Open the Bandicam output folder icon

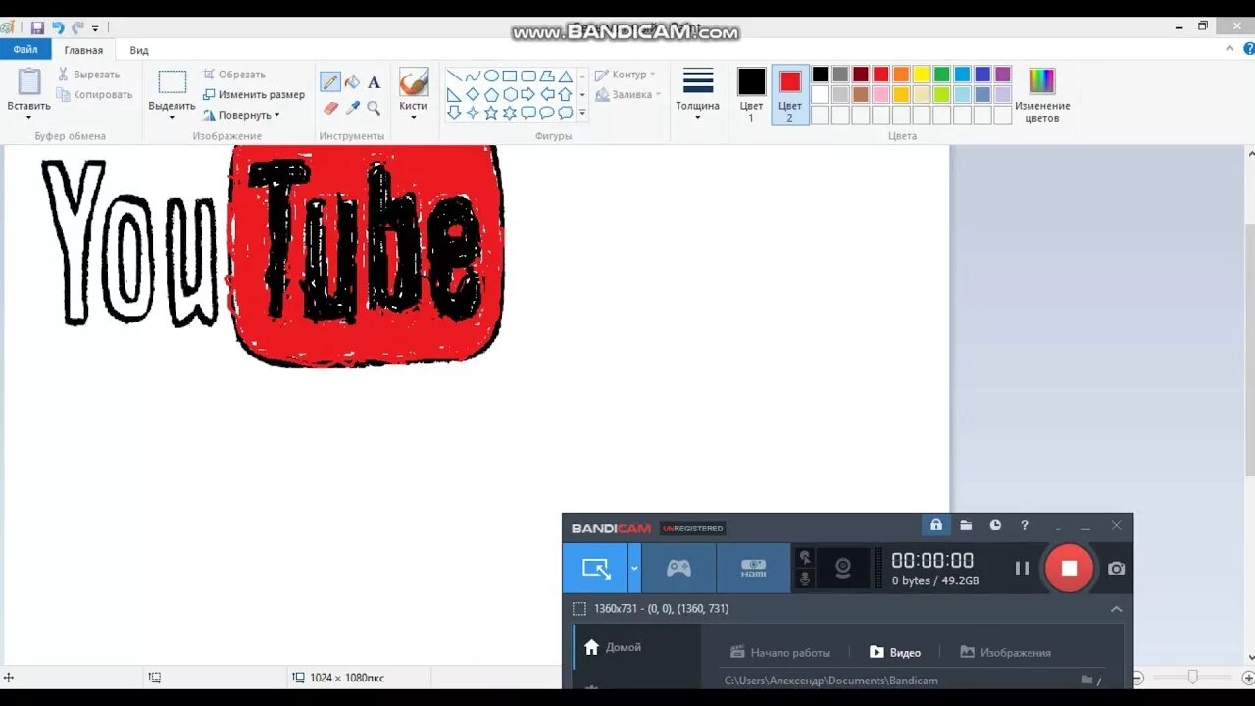966,525
